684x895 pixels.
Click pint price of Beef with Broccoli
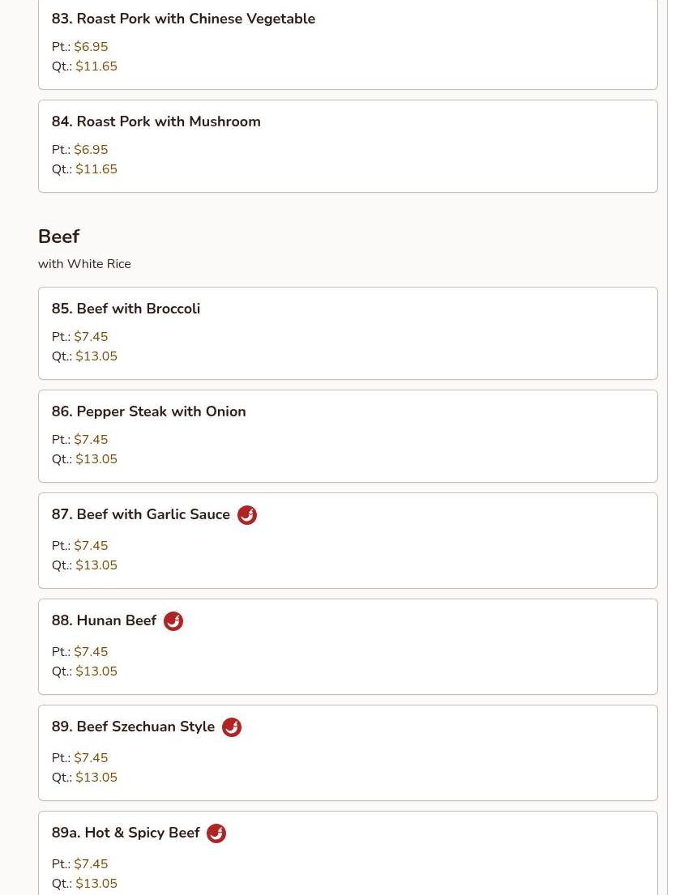click(90, 337)
